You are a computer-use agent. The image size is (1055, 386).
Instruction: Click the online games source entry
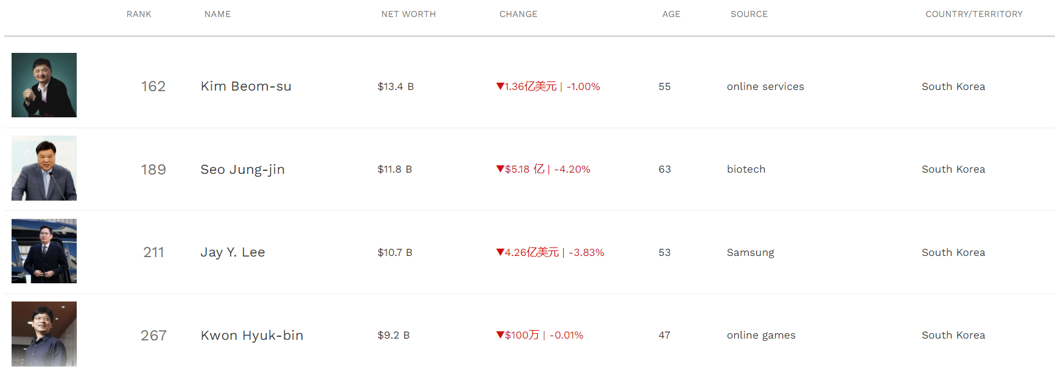(x=761, y=335)
